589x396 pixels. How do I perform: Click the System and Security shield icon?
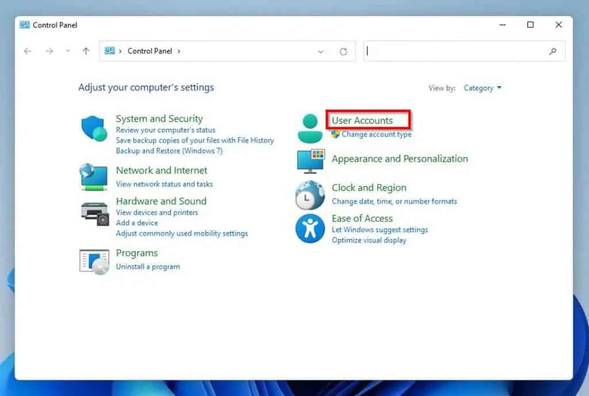point(93,128)
